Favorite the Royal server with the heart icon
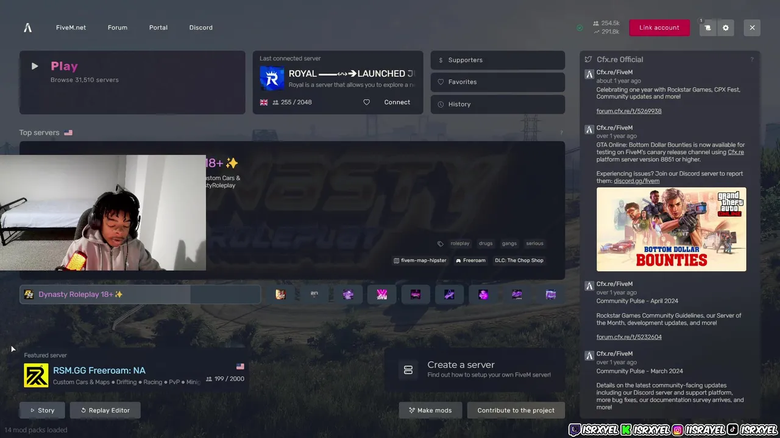 point(366,102)
